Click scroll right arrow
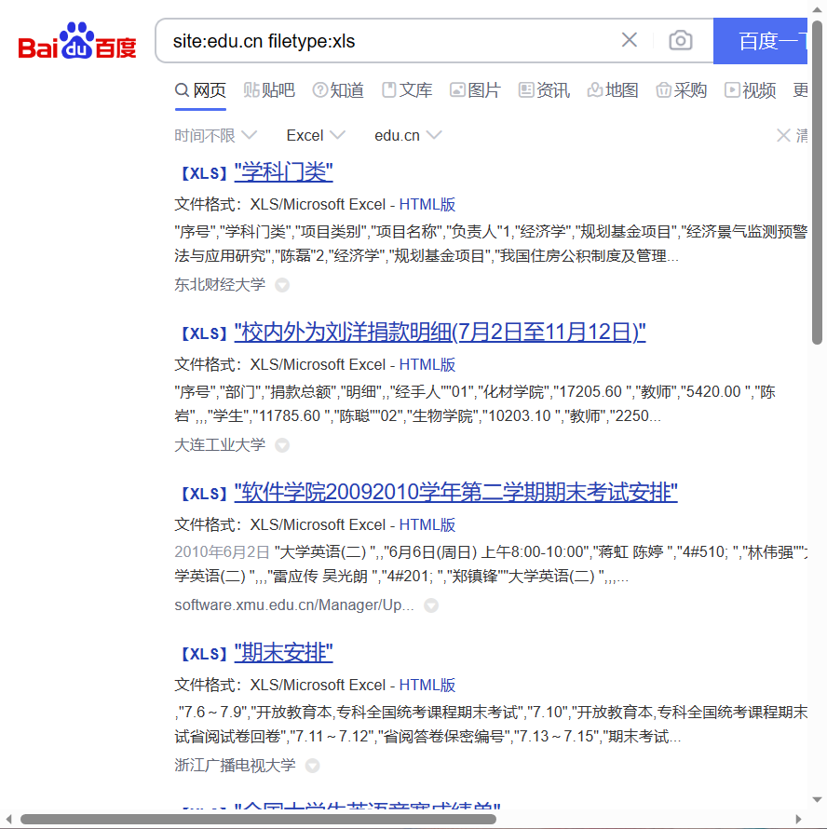 click(798, 820)
